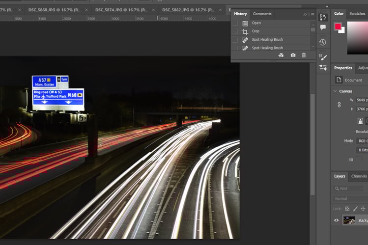Open the Version History clock icon
This screenshot has height=245, width=368.
tap(323, 42)
